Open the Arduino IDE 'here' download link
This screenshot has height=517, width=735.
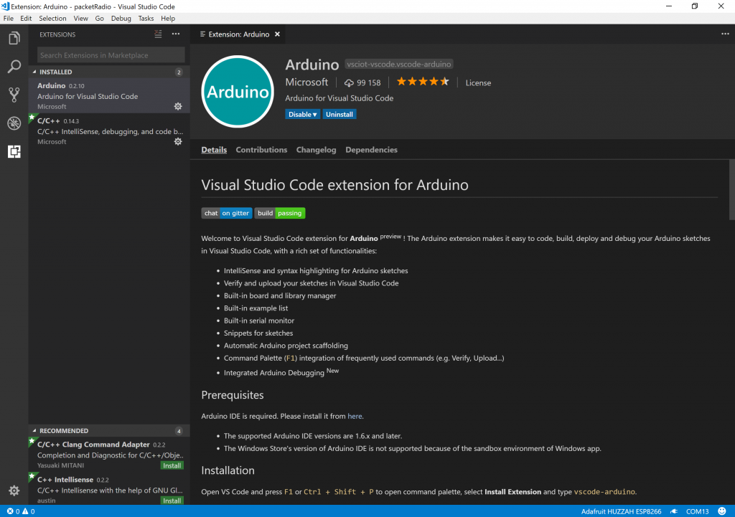(x=355, y=416)
